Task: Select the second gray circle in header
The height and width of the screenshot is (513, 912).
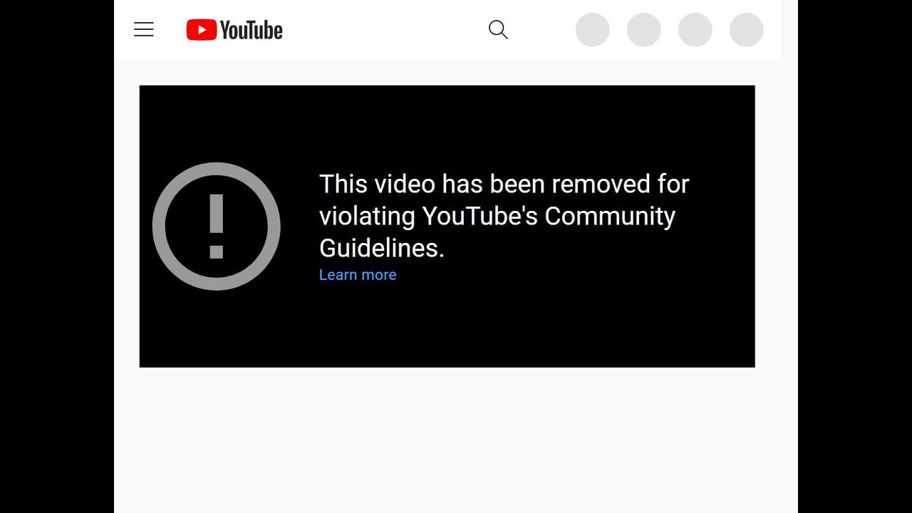Action: [644, 30]
